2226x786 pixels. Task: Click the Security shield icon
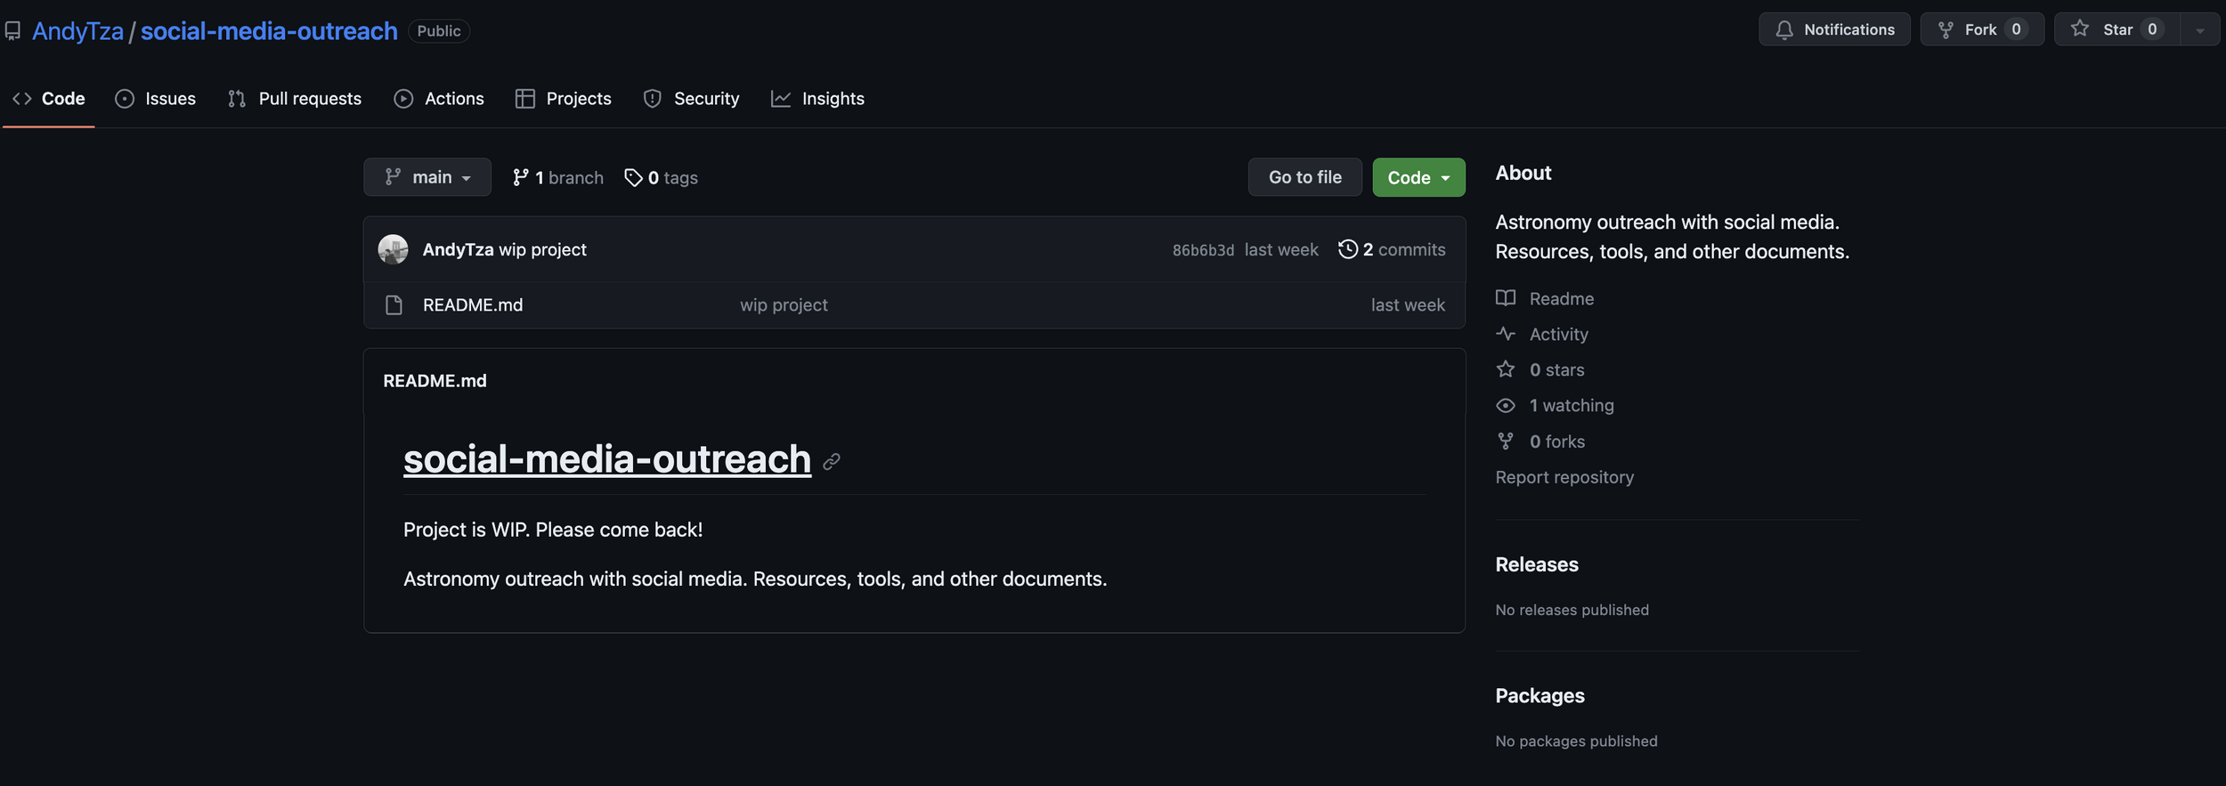653,99
